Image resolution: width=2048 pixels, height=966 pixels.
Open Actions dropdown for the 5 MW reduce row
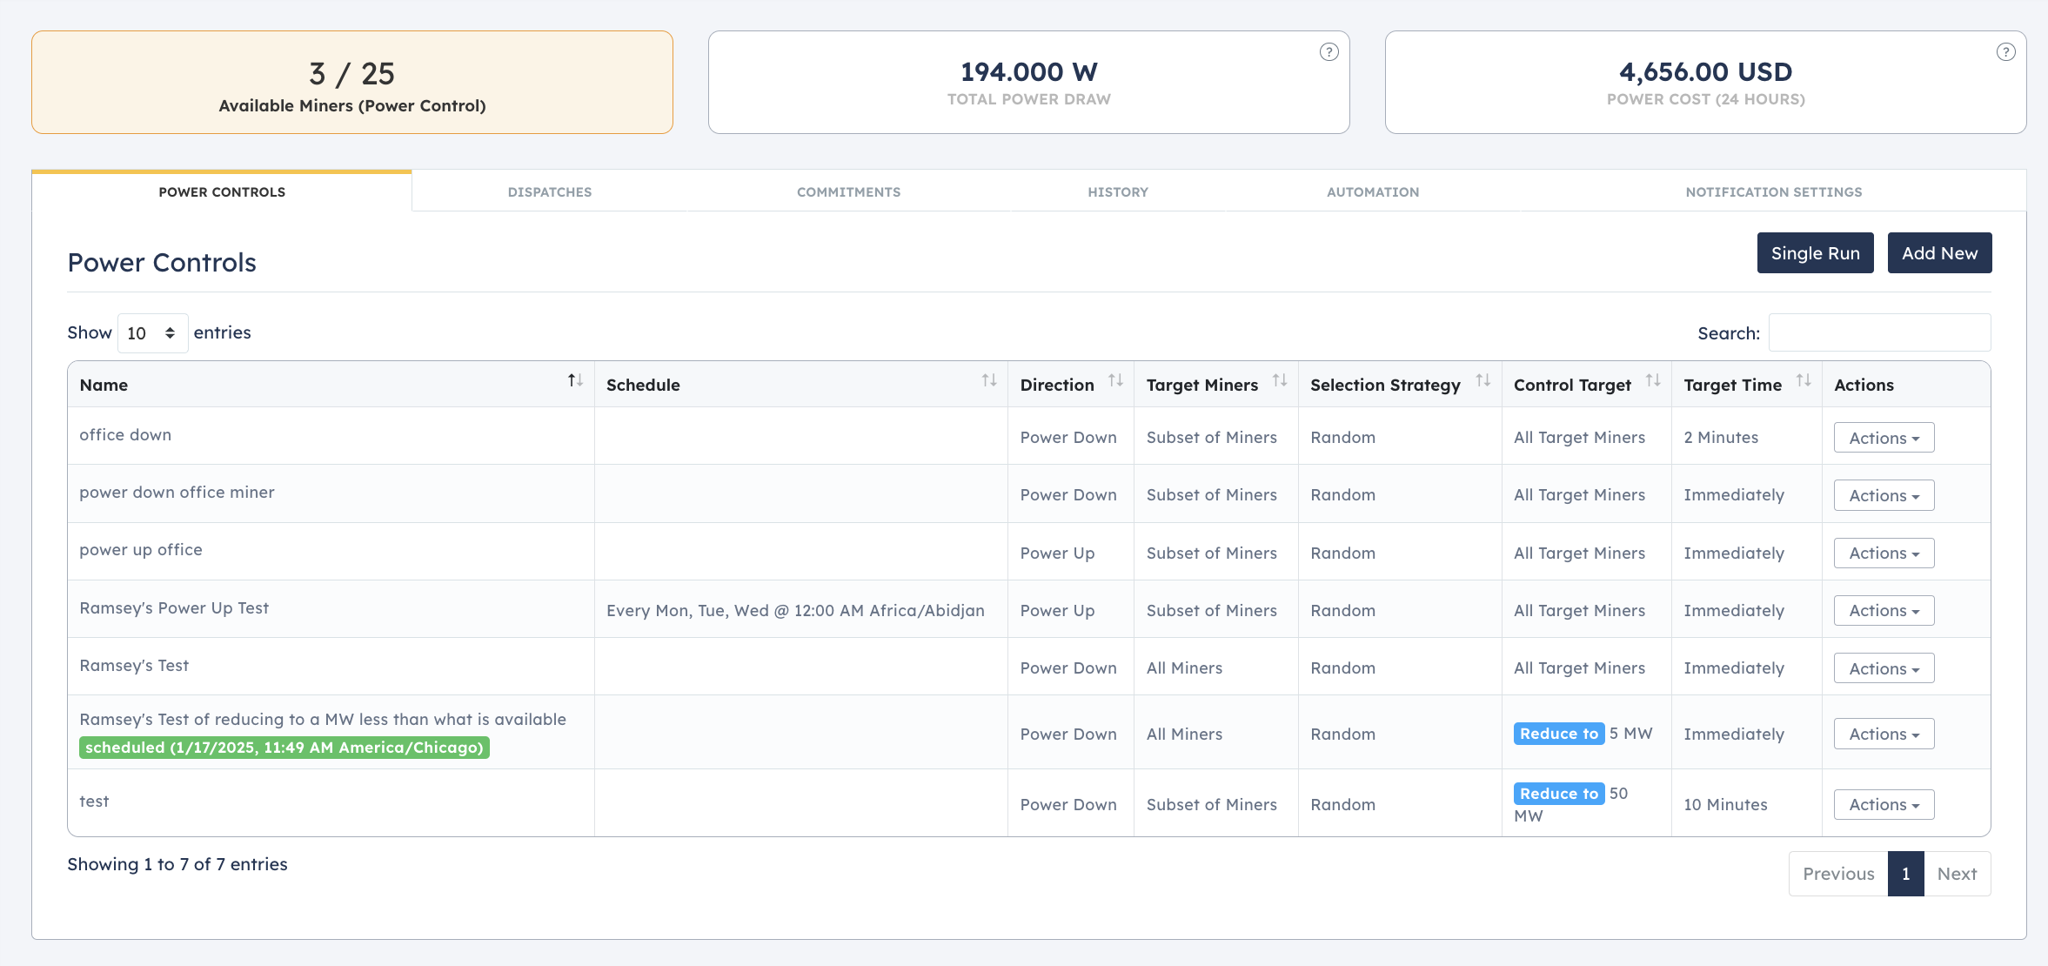(x=1884, y=734)
